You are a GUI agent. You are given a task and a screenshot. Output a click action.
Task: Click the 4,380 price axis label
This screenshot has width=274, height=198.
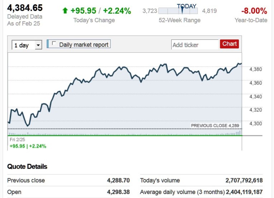[x=256, y=69]
